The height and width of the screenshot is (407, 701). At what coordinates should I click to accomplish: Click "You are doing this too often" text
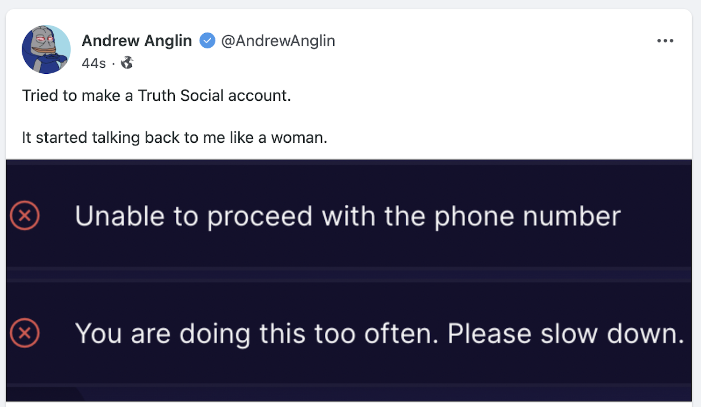pos(256,334)
